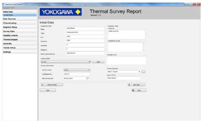Click the play arrow icon on Next step
Screen dimensions: 203x123
[x=129, y=85]
